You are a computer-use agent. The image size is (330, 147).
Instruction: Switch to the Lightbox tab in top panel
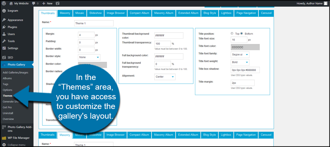pyautogui.click(x=226, y=13)
